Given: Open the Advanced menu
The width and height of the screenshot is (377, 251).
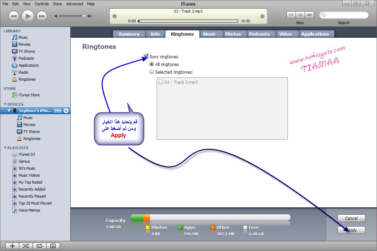Looking at the screenshot, I should 74,4.
